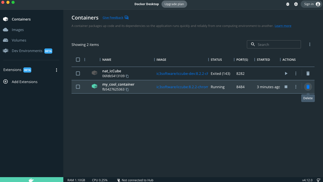Open more actions for my_cool_container
The image size is (323, 182).
296,87
